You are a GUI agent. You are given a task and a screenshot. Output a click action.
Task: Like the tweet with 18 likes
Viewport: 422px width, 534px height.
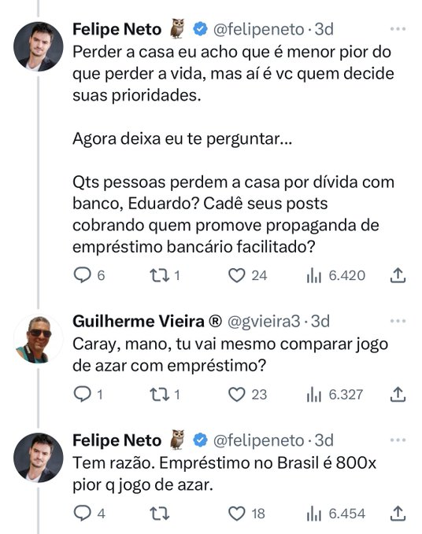click(236, 514)
